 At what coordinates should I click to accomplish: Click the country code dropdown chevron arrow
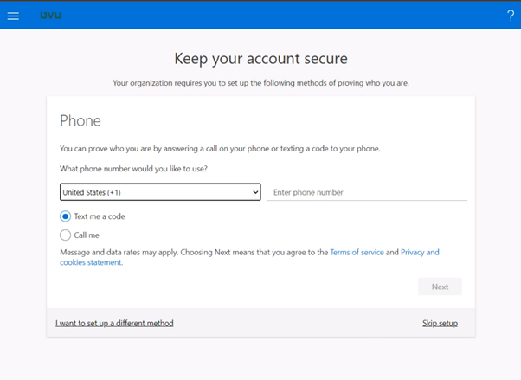[254, 192]
